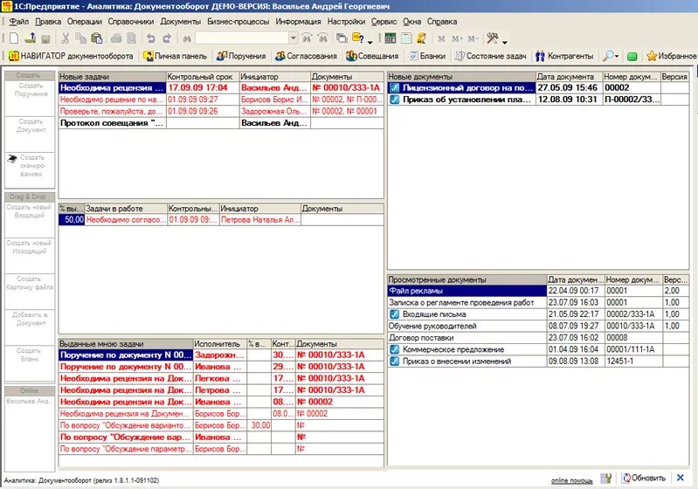
Task: Click inside the toolbar search input field
Action: 242,38
